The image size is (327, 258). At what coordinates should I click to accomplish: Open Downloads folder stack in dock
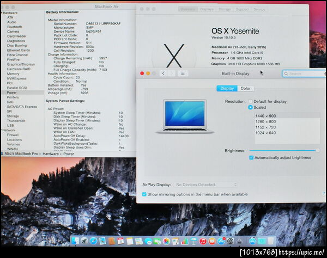(x=262, y=241)
